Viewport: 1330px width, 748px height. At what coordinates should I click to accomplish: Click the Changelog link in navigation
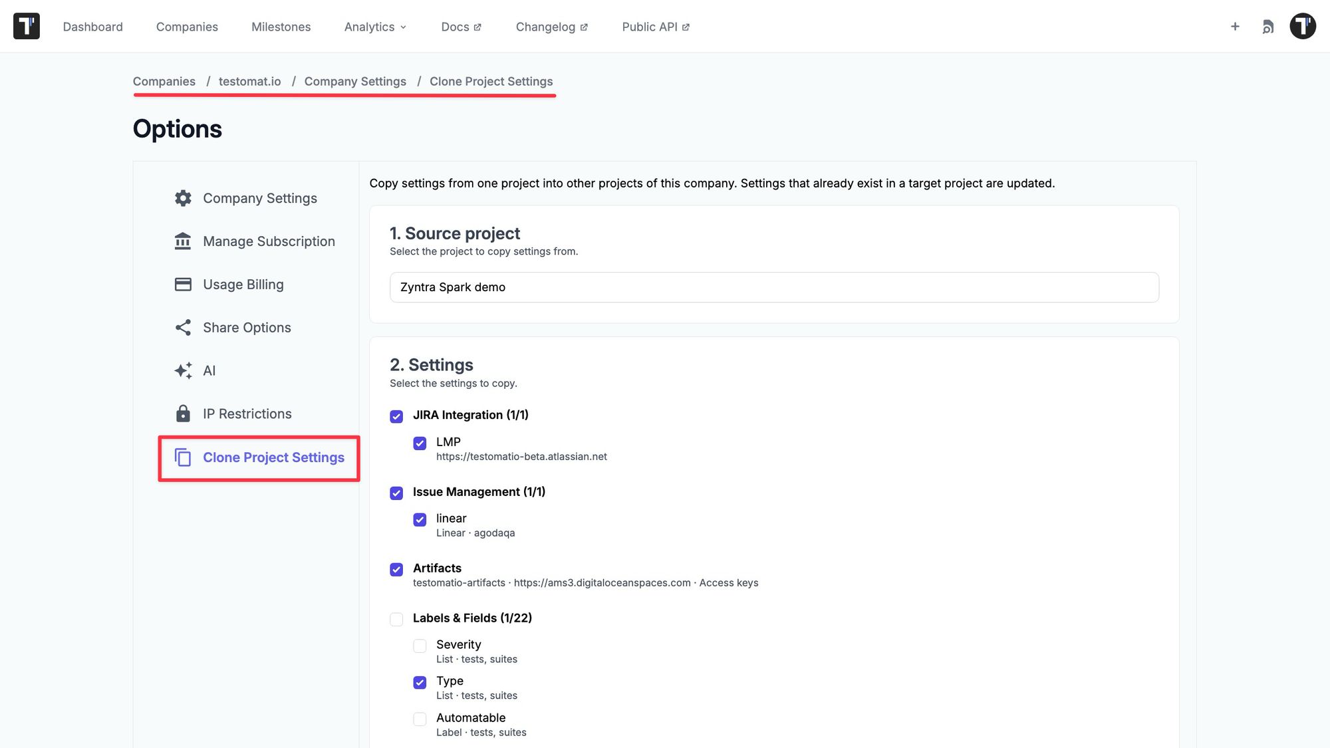click(x=545, y=27)
